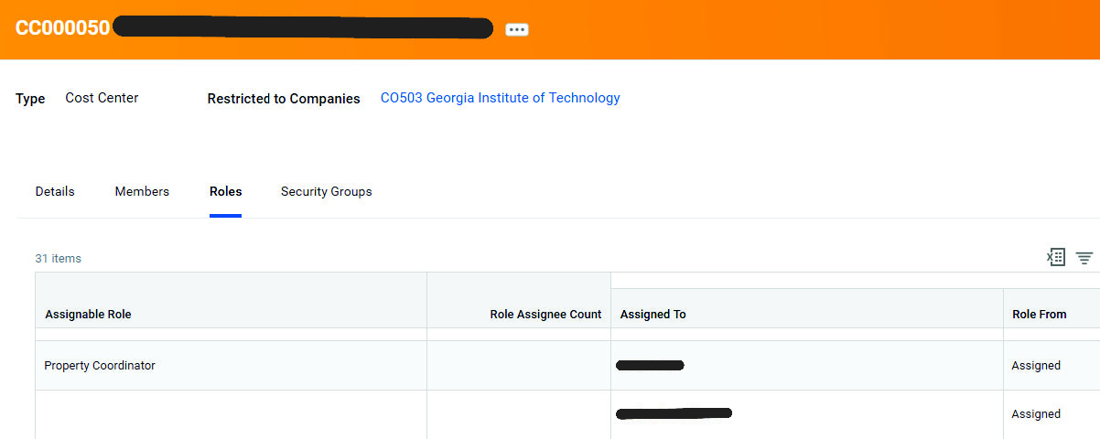
Task: Switch to the Details tab
Action: tap(55, 191)
